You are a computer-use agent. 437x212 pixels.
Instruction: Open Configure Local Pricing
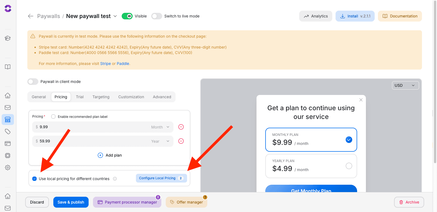161,178
